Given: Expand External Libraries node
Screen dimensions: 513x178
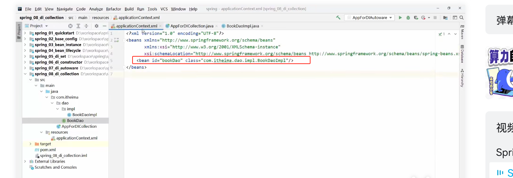Looking at the screenshot, I should 25,161.
